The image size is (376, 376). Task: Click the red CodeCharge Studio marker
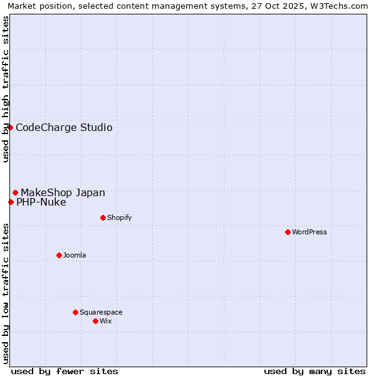point(10,127)
